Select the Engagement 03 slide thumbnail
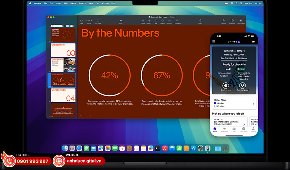290x170 pixels. 63,50
